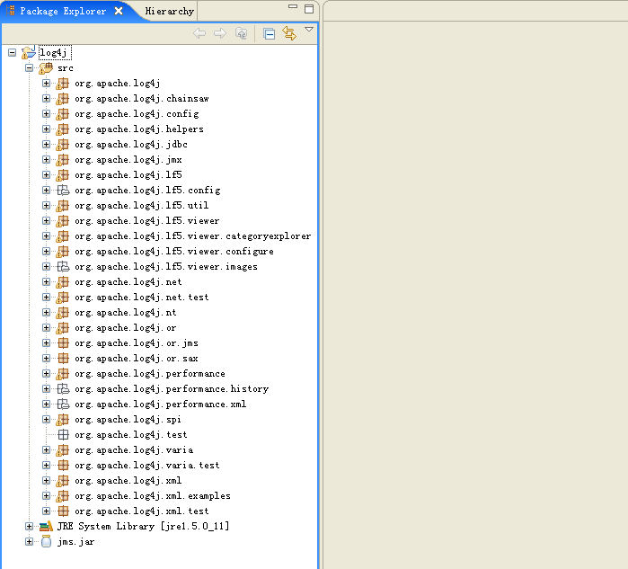Click the org.apache.log4j.varia.test package icon
The height and width of the screenshot is (569, 628).
(63, 466)
